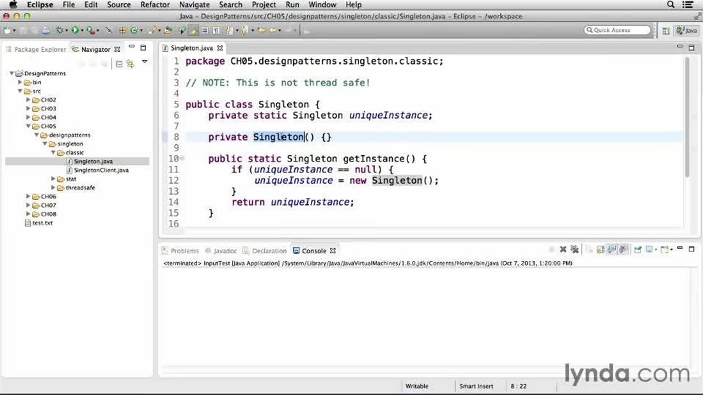This screenshot has height=395, width=703.
Task: Select the Java perspective button
Action: pyautogui.click(x=687, y=31)
